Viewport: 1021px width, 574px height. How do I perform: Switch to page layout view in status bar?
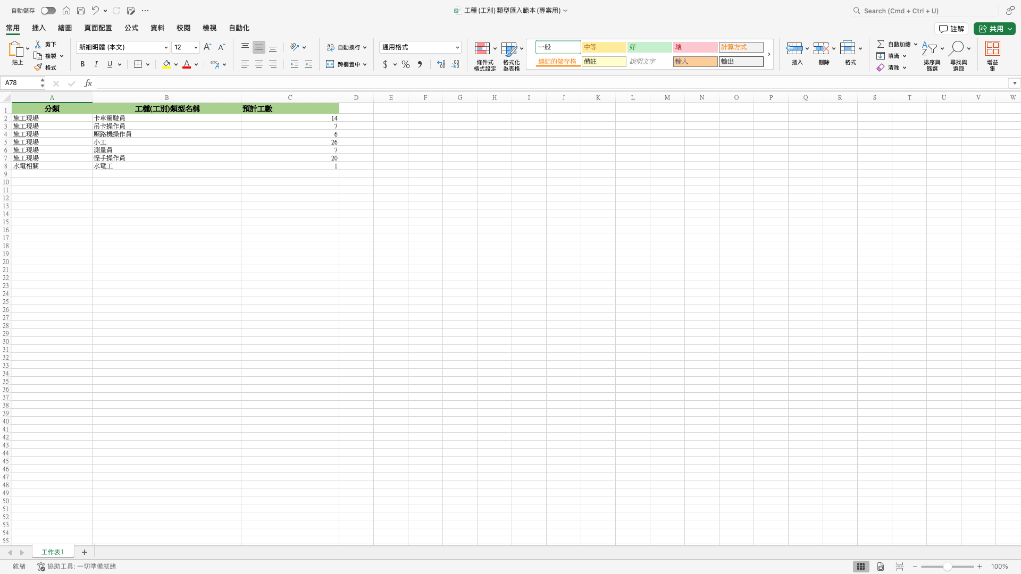click(881, 567)
